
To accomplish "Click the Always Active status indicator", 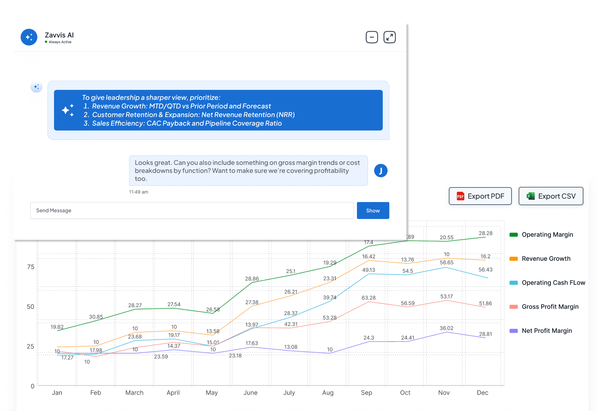I will pos(59,42).
